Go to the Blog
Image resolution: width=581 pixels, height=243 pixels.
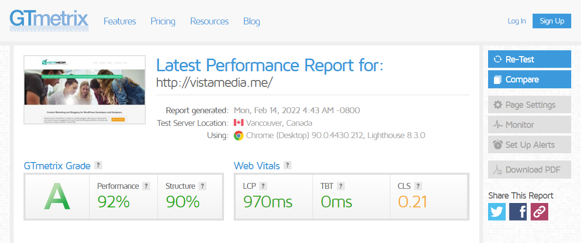[251, 21]
